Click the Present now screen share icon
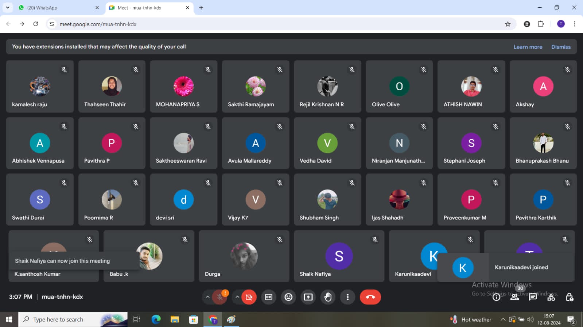 click(308, 297)
